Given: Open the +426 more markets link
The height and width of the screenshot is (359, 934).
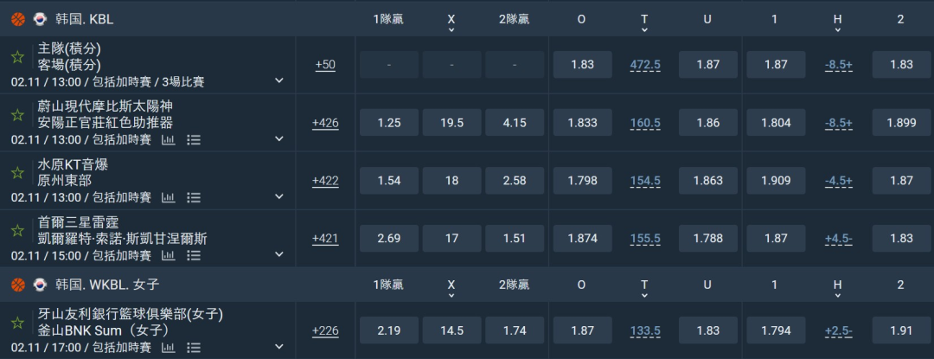Looking at the screenshot, I should tap(325, 123).
